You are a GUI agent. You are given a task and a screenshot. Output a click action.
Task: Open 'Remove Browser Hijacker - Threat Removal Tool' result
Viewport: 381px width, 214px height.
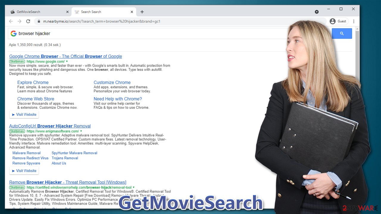(68, 182)
